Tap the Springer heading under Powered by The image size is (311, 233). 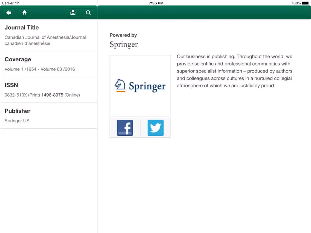click(123, 44)
